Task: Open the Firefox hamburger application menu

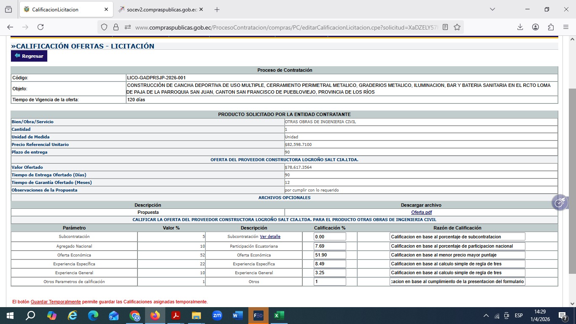Action: [x=566, y=27]
